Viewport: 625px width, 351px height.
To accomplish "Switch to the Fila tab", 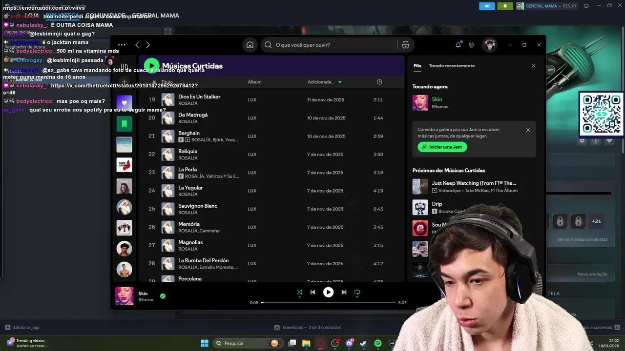I will [x=417, y=66].
